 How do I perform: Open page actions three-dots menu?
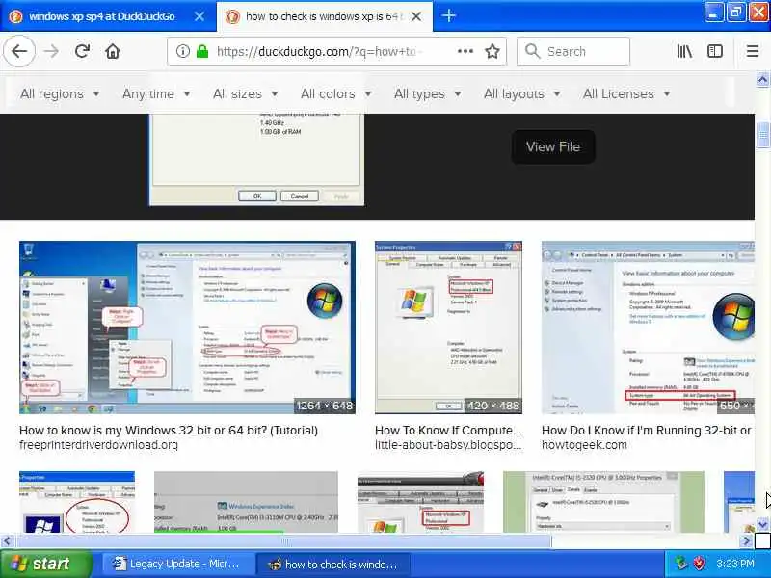coord(465,51)
